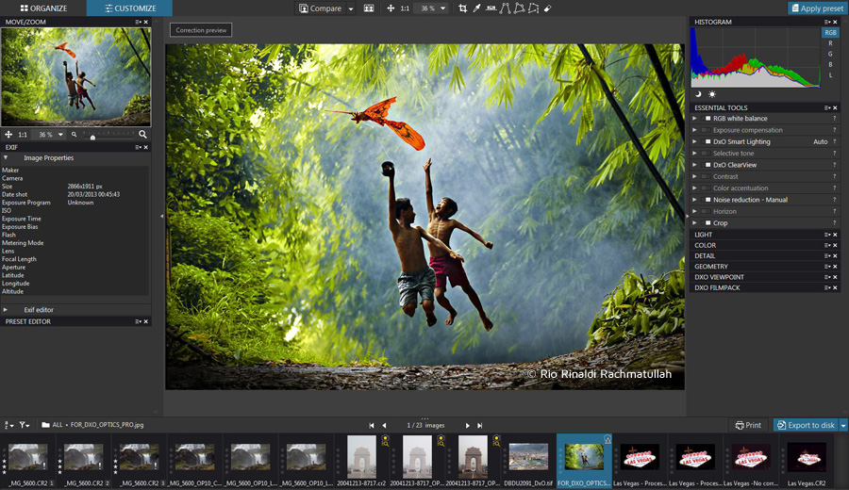Activate the Horizon level tool
Viewport: 849px width, 490px height.
[491, 8]
